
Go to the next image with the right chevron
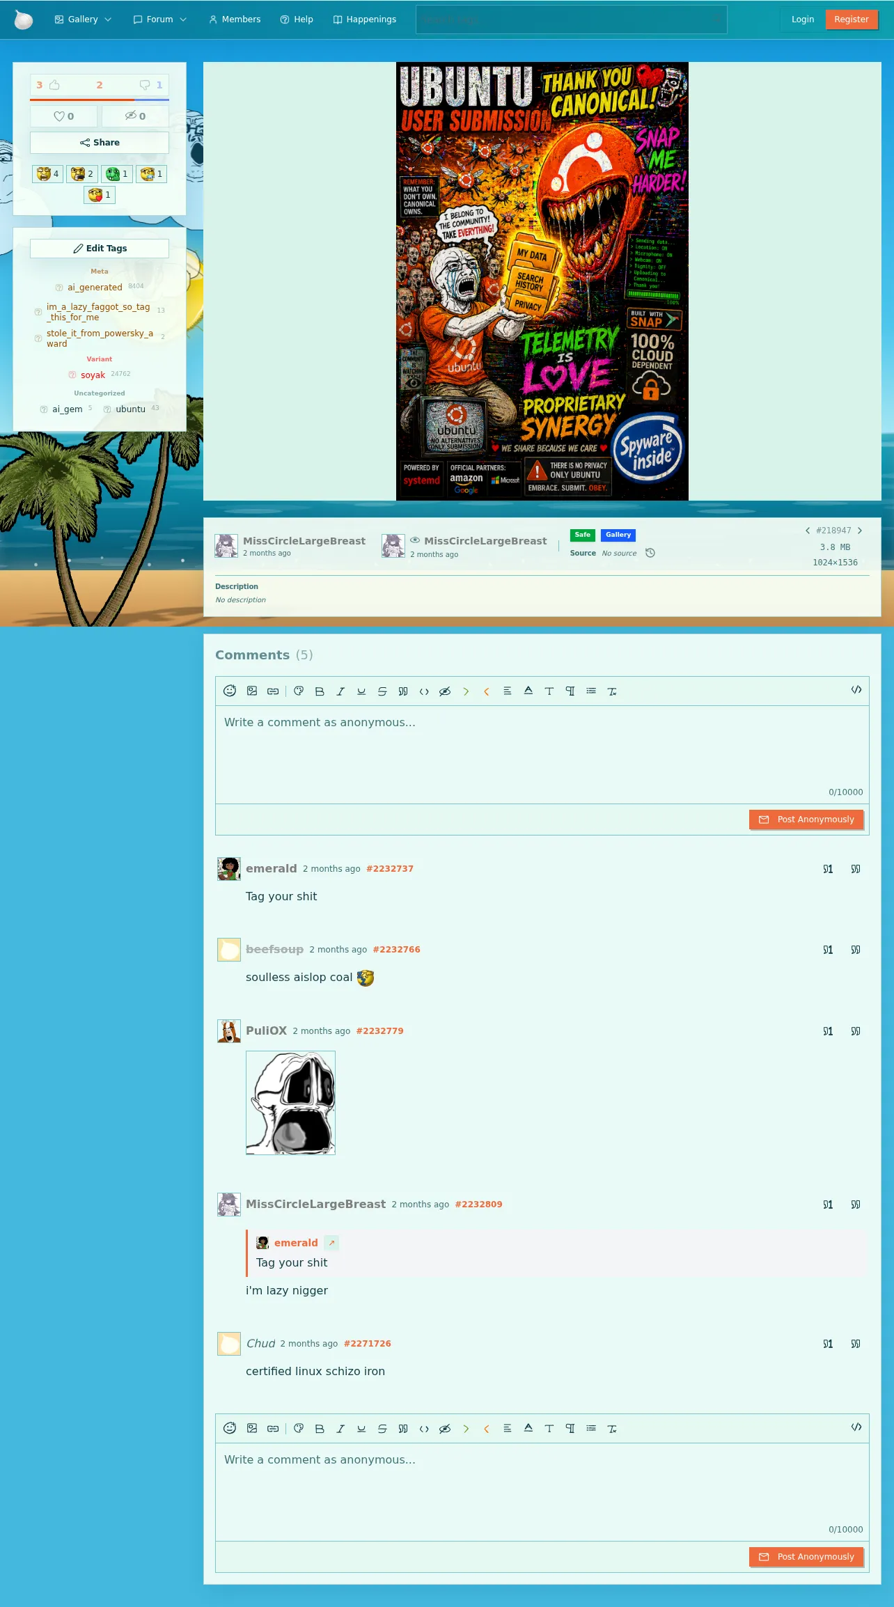pos(860,531)
